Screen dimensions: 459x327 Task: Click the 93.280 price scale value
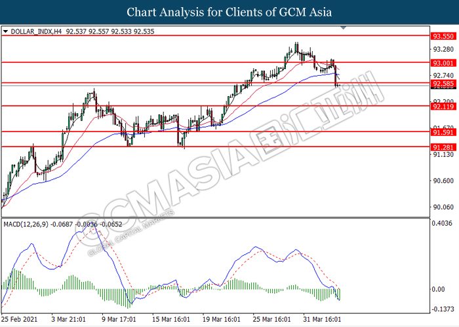[443, 49]
